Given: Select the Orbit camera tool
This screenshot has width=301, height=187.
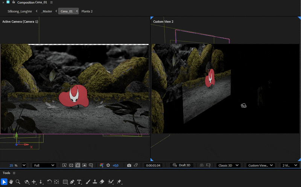Looking at the screenshot, I should pos(27,182).
